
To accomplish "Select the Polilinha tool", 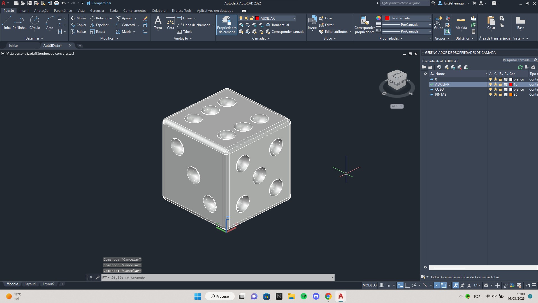I will pyautogui.click(x=19, y=23).
